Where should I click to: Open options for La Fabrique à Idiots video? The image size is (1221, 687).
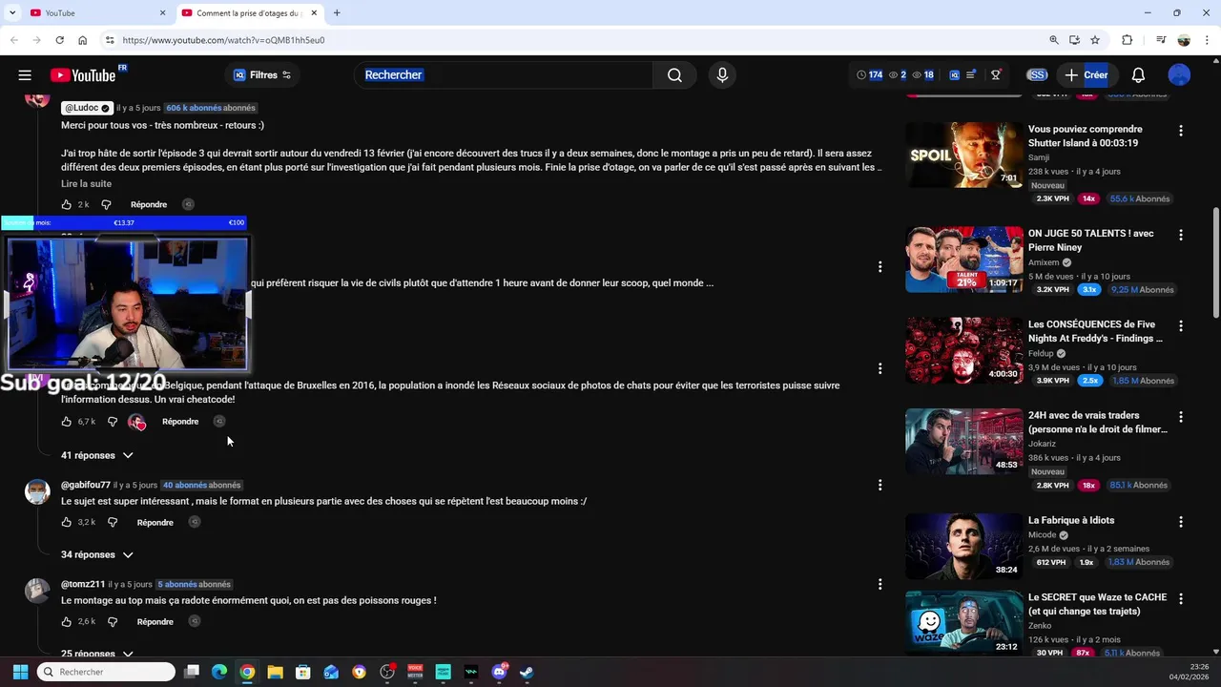coord(1181,522)
